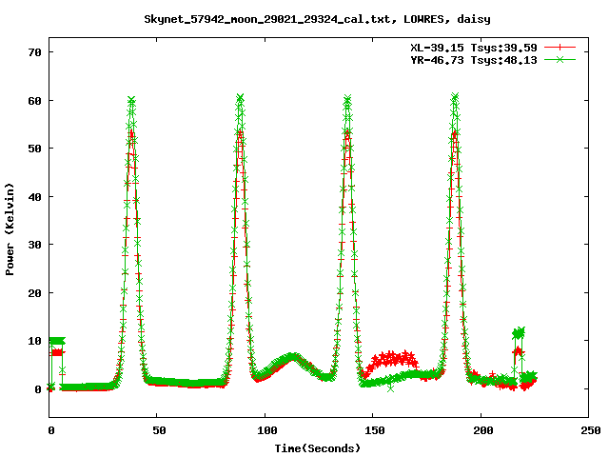Click the small hump near 112 seconds
Image resolution: width=609 pixels, height=457 pixels.
[x=292, y=357]
